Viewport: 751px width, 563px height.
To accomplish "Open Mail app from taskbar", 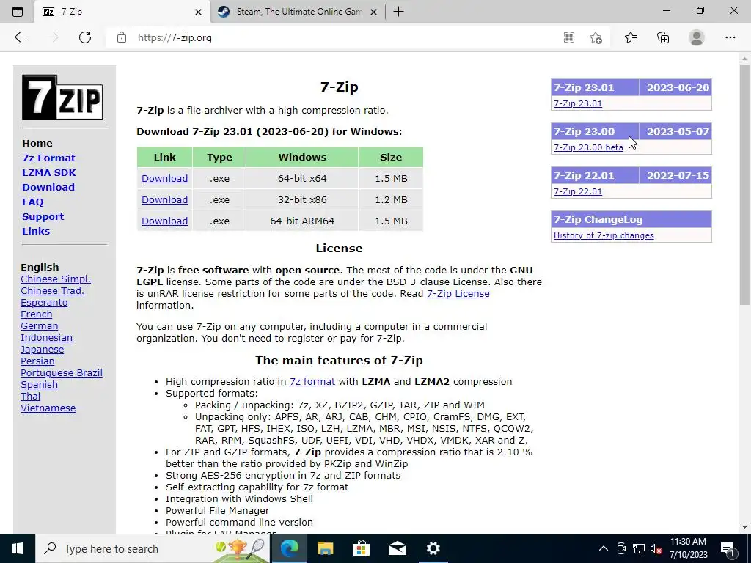I will (x=397, y=548).
